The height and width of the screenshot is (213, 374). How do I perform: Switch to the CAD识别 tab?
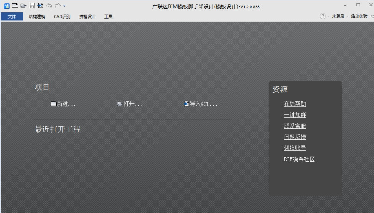[62, 17]
